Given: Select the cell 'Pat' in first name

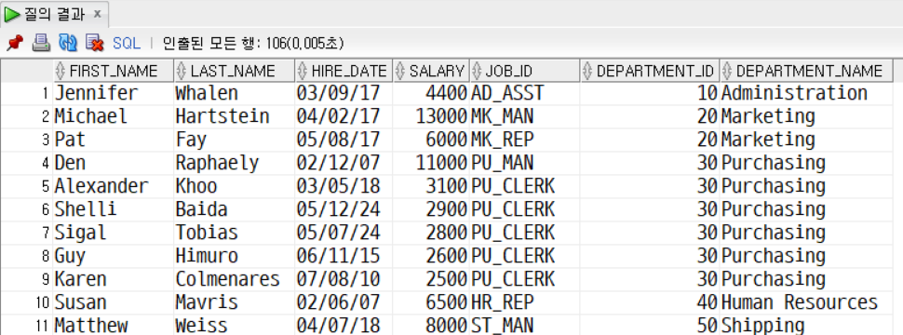Looking at the screenshot, I should pos(114,140).
